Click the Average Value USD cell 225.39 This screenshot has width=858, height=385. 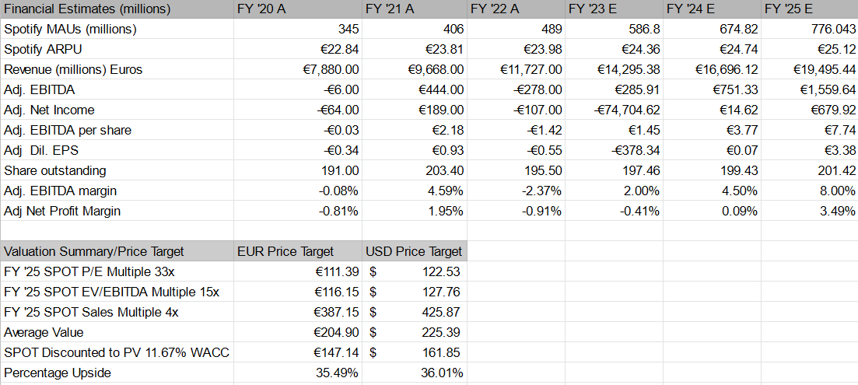(415, 333)
